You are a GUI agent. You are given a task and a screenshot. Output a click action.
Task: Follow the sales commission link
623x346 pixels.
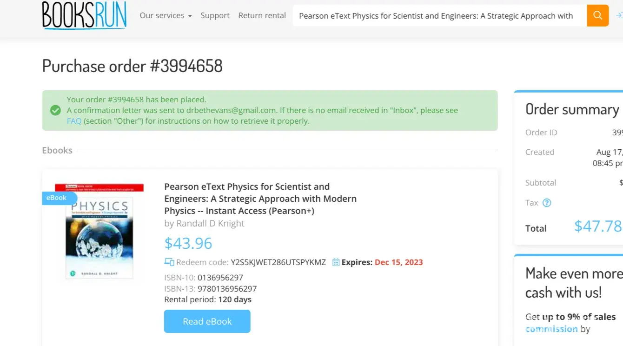coord(551,329)
